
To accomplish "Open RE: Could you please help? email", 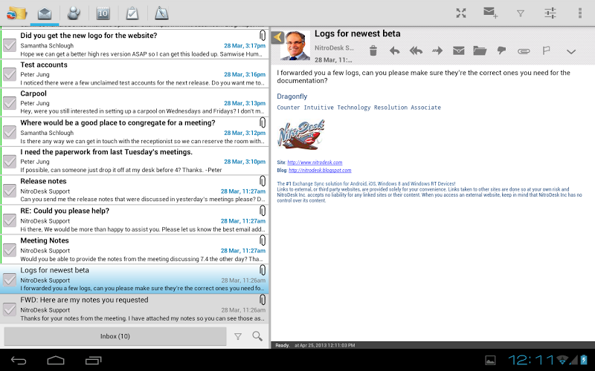I will coord(135,220).
